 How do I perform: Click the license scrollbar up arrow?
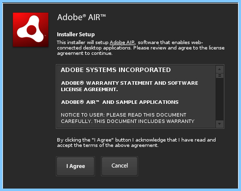tap(219, 70)
